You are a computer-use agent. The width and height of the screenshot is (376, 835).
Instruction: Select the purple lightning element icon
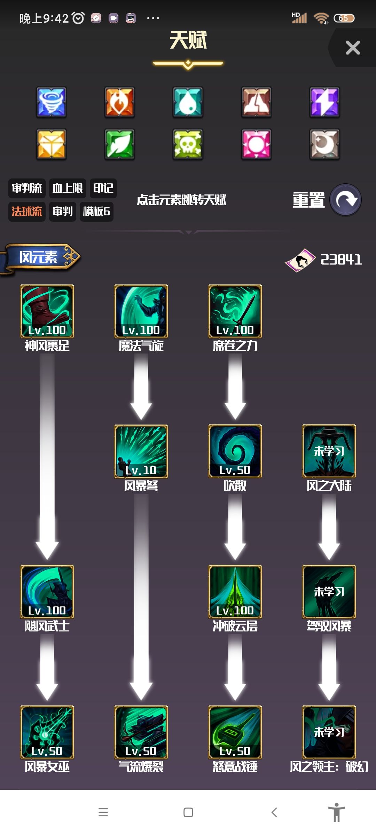(x=324, y=102)
